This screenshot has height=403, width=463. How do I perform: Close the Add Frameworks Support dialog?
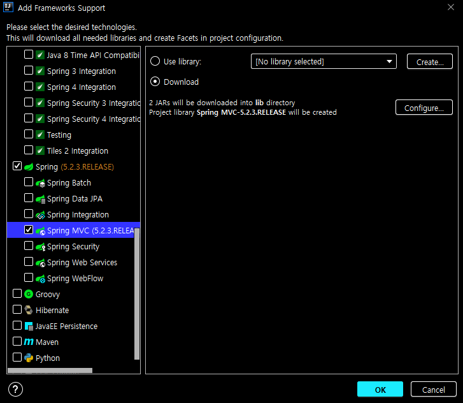pyautogui.click(x=451, y=7)
